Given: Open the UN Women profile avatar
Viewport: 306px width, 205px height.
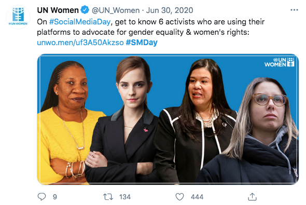Looking at the screenshot, I should (18, 17).
